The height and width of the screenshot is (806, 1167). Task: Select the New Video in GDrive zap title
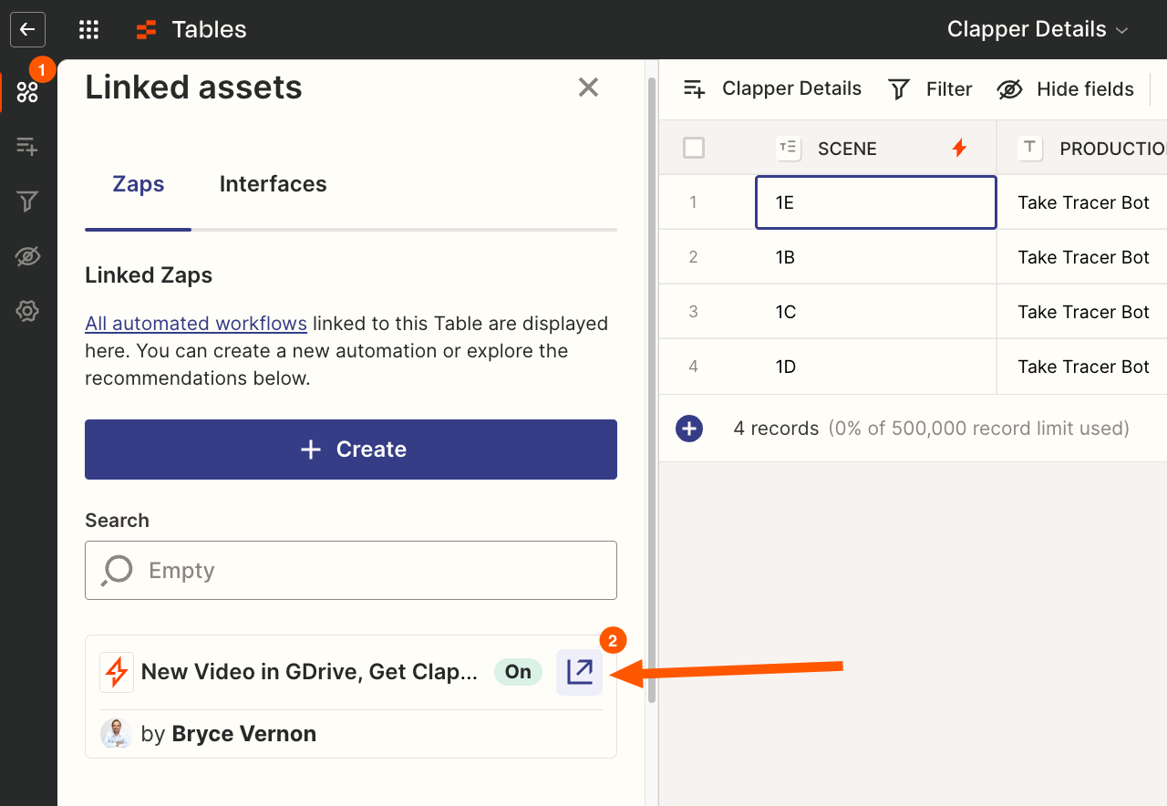[x=309, y=672]
